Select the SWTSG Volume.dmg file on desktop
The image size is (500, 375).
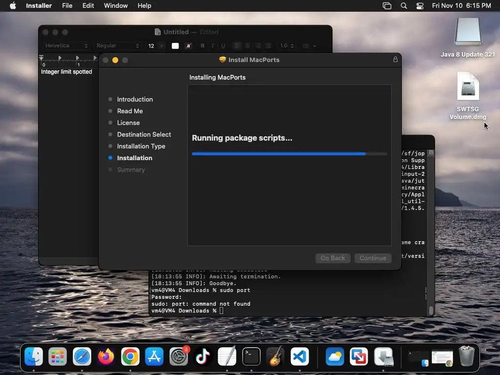tap(468, 96)
